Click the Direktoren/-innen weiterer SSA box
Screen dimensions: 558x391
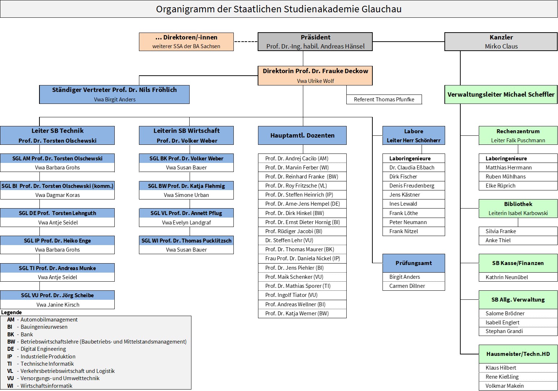click(186, 42)
